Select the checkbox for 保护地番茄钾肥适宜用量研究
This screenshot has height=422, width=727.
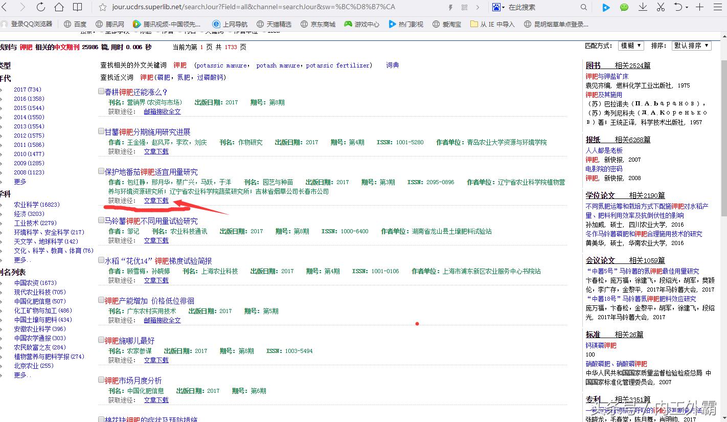pyautogui.click(x=101, y=171)
